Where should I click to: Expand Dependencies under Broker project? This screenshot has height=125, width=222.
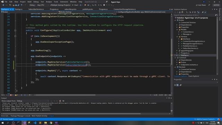point(177,25)
